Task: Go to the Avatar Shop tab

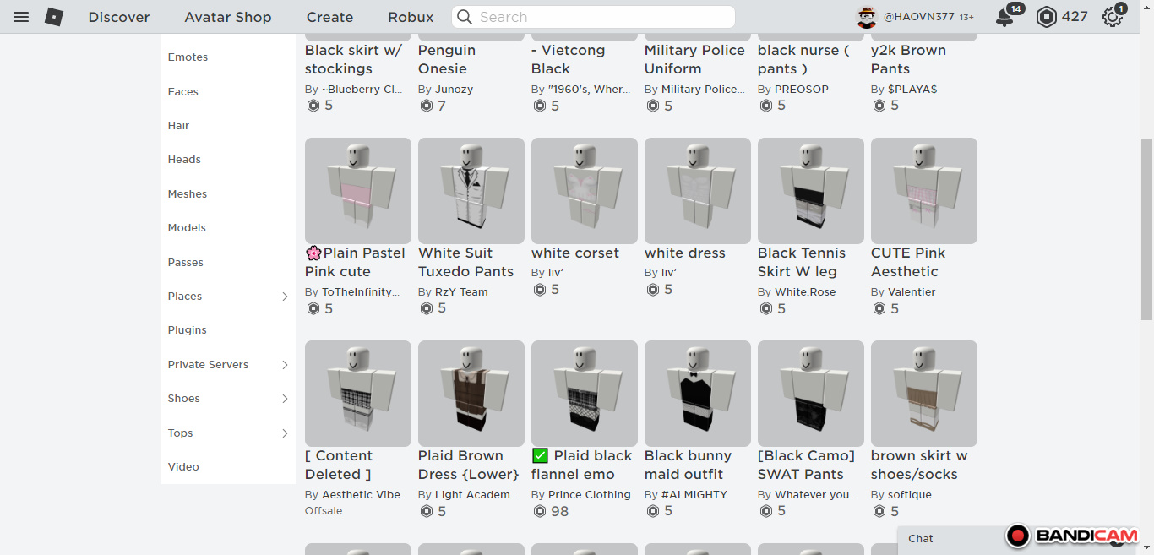Action: [x=228, y=17]
